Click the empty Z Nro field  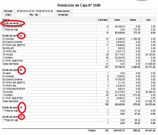[21, 15]
